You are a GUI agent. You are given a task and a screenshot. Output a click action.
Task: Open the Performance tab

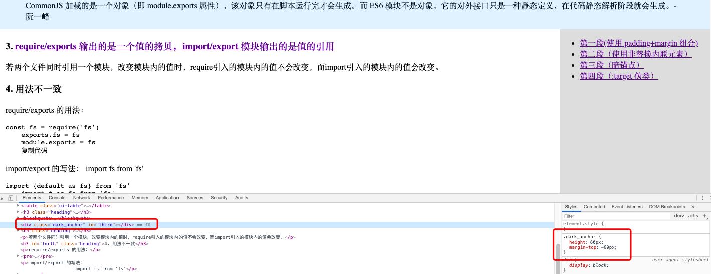pos(111,198)
